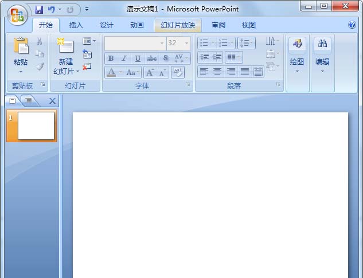Select the 动画 tab

pos(137,25)
